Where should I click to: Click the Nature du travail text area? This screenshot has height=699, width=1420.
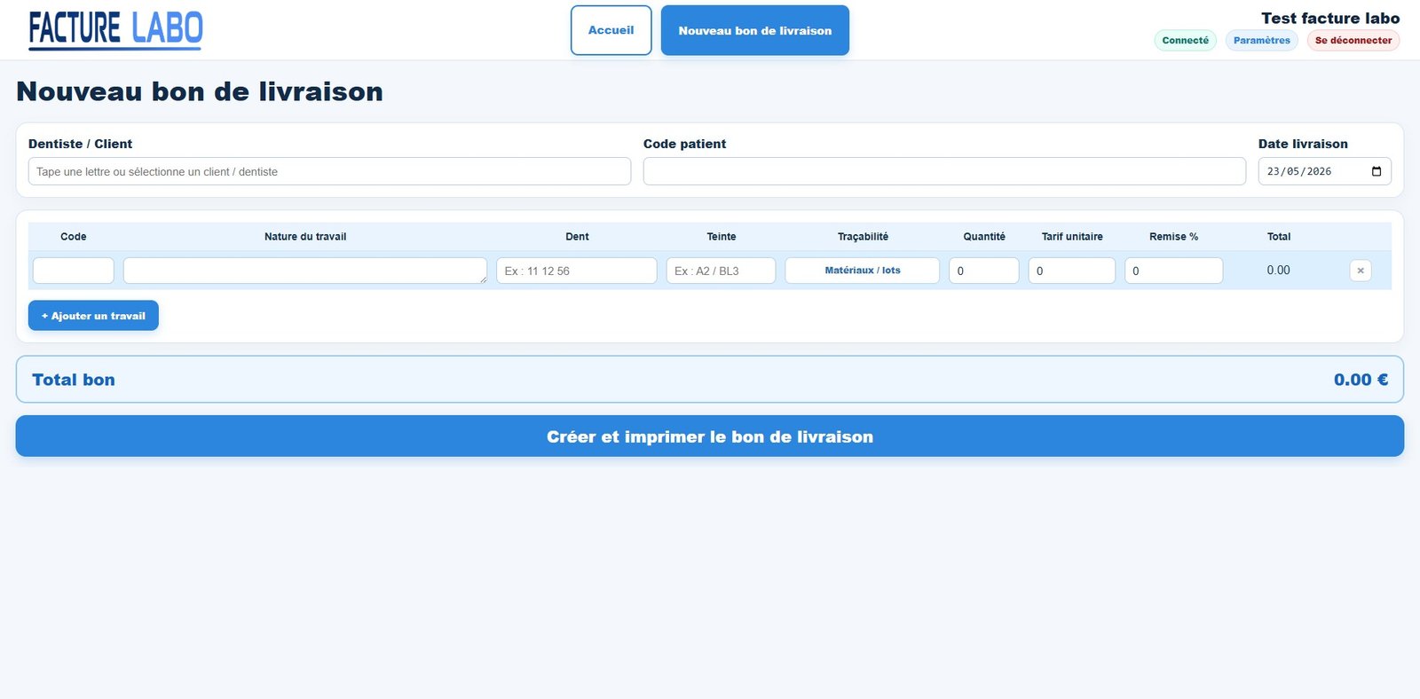[x=305, y=271]
